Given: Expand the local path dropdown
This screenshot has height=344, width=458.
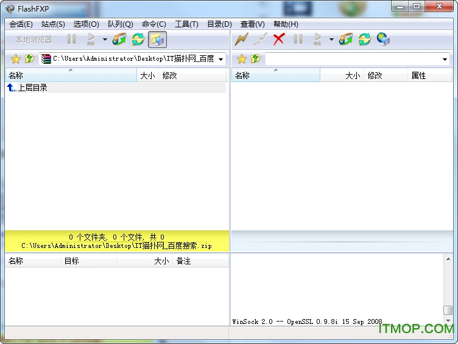Looking at the screenshot, I should click(x=221, y=59).
